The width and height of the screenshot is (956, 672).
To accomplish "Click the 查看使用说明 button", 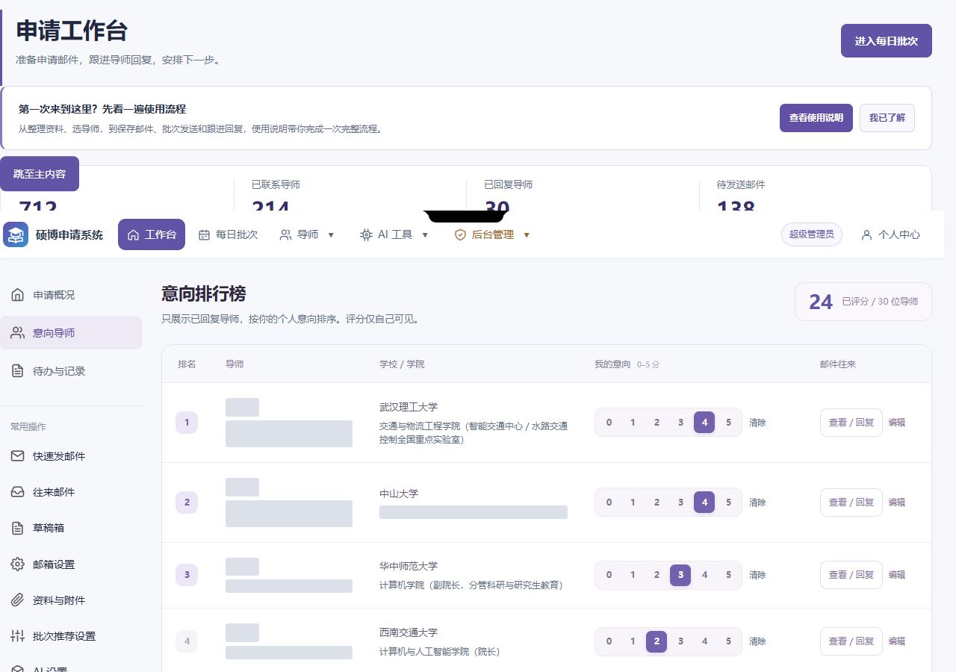I will 816,118.
